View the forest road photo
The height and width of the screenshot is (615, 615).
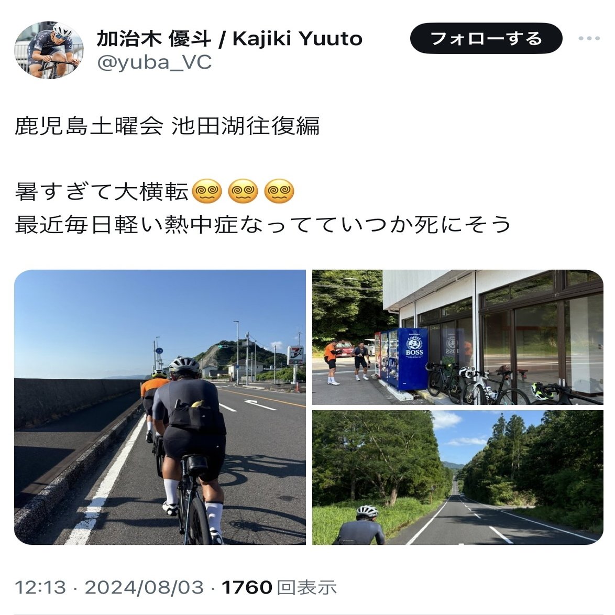[458, 478]
